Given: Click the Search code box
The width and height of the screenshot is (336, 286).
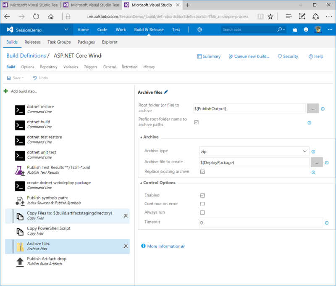Looking at the screenshot, I should pos(249,29).
